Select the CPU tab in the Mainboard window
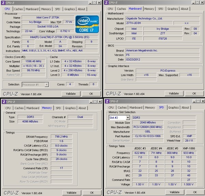This screenshot has width=205, height=196. [110, 9]
